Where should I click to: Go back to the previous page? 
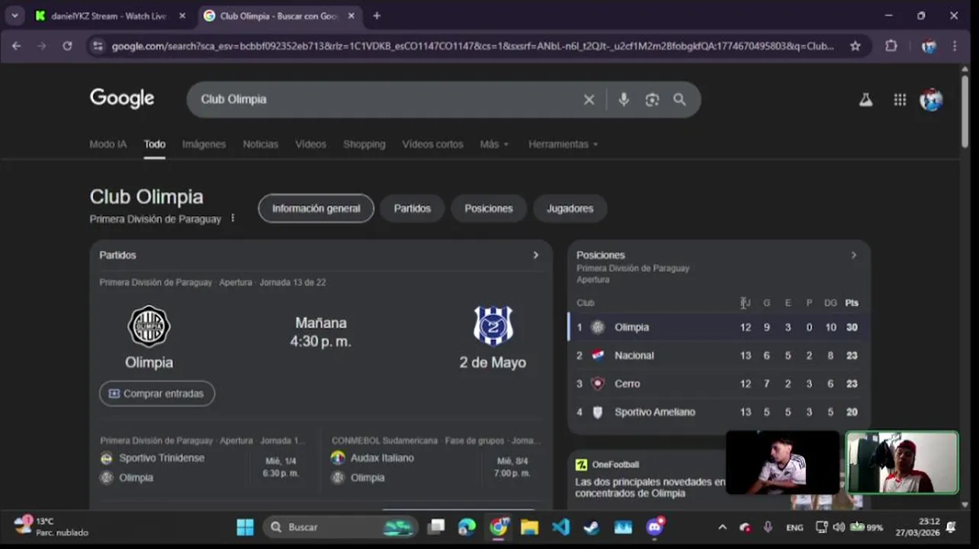pos(17,46)
